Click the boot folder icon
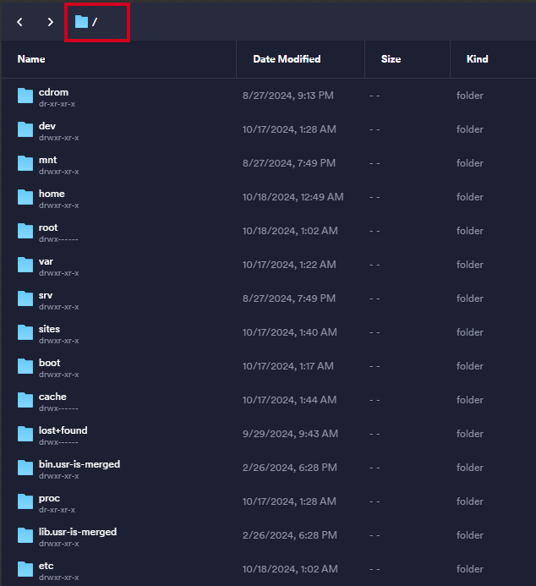 pos(25,366)
